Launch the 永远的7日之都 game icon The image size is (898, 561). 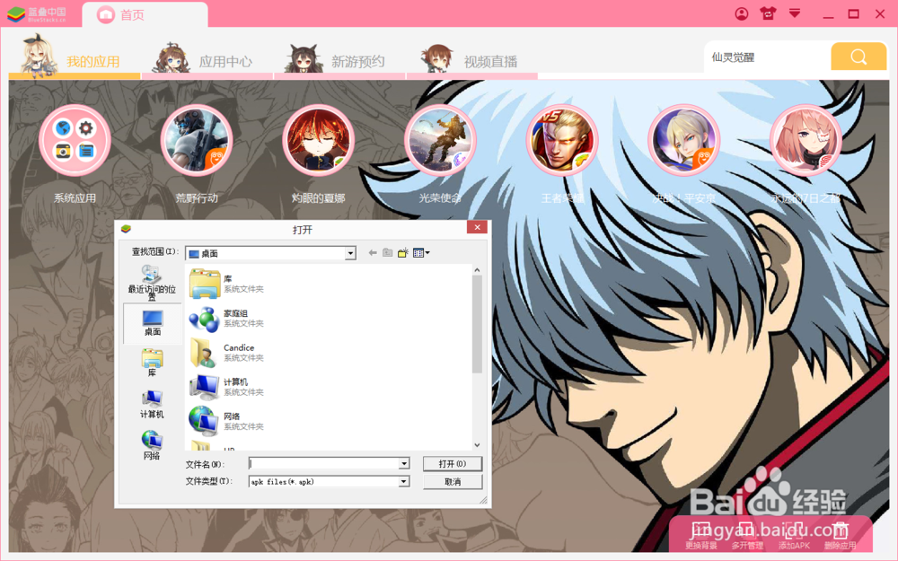[806, 140]
